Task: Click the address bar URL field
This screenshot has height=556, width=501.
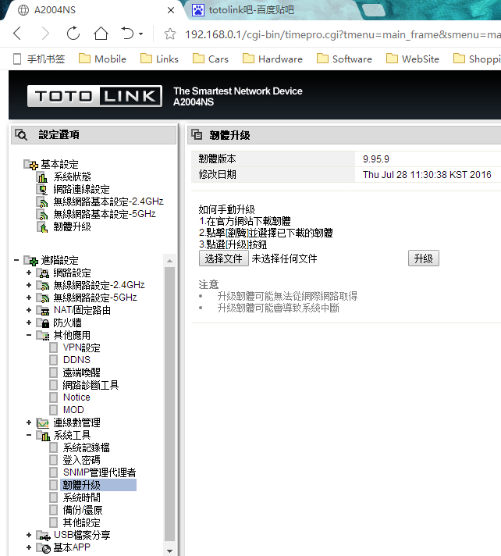Action: coord(343,34)
